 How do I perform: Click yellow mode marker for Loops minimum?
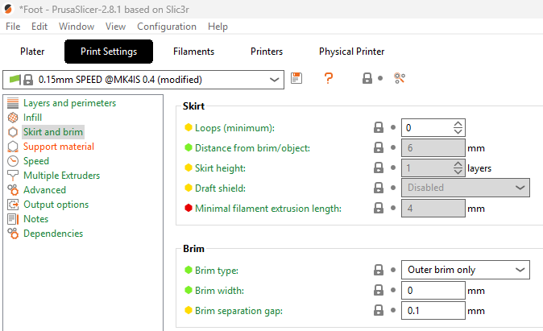189,127
